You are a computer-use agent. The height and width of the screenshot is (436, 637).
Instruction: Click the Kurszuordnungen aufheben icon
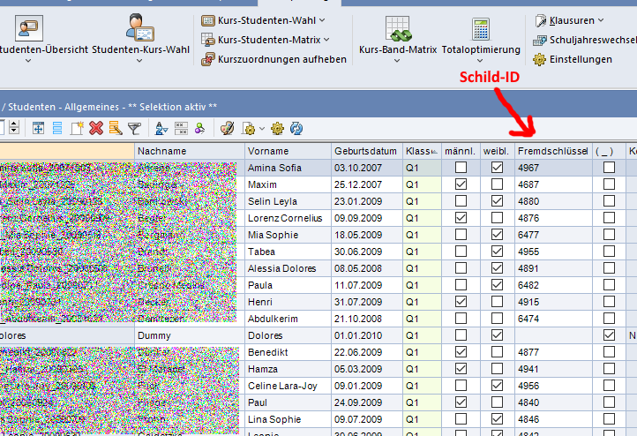point(208,59)
